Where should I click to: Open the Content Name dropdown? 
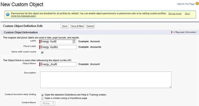click(x=47, y=103)
